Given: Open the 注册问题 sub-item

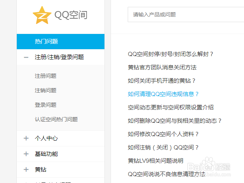Looking at the screenshot, I should click(x=45, y=76).
